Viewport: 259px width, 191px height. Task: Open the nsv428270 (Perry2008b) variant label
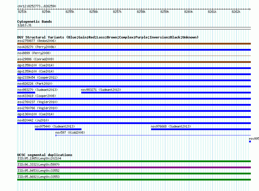pyautogui.click(x=37, y=47)
